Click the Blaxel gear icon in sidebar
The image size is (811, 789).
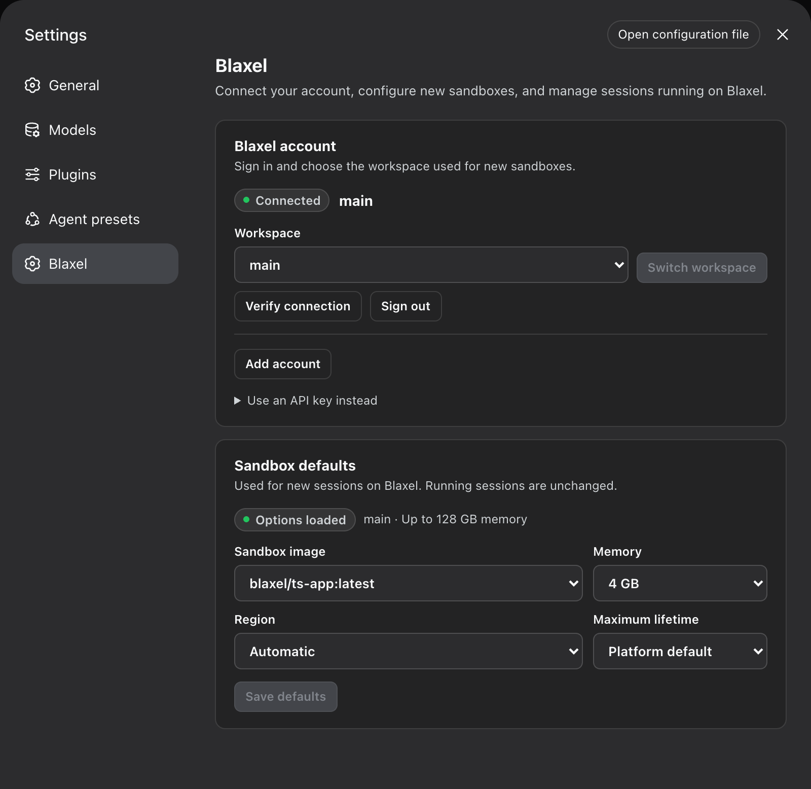tap(32, 264)
